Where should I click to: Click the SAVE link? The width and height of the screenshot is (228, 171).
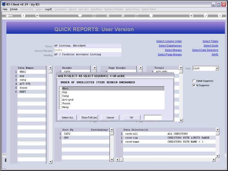pyautogui.click(x=215, y=55)
